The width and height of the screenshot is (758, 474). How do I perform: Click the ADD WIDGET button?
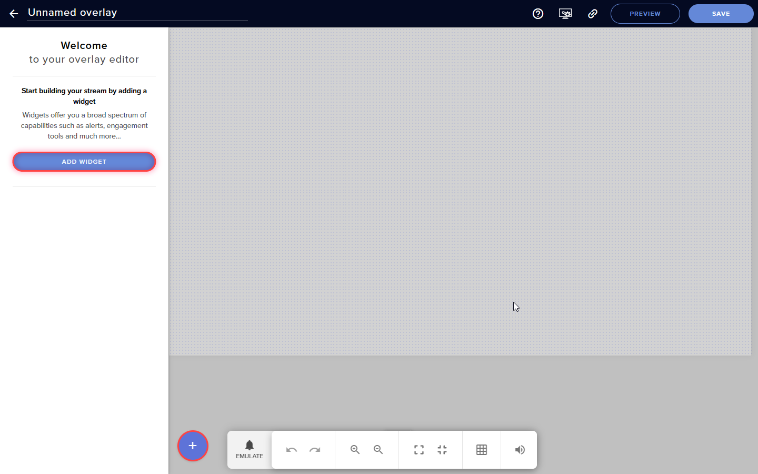tap(84, 162)
